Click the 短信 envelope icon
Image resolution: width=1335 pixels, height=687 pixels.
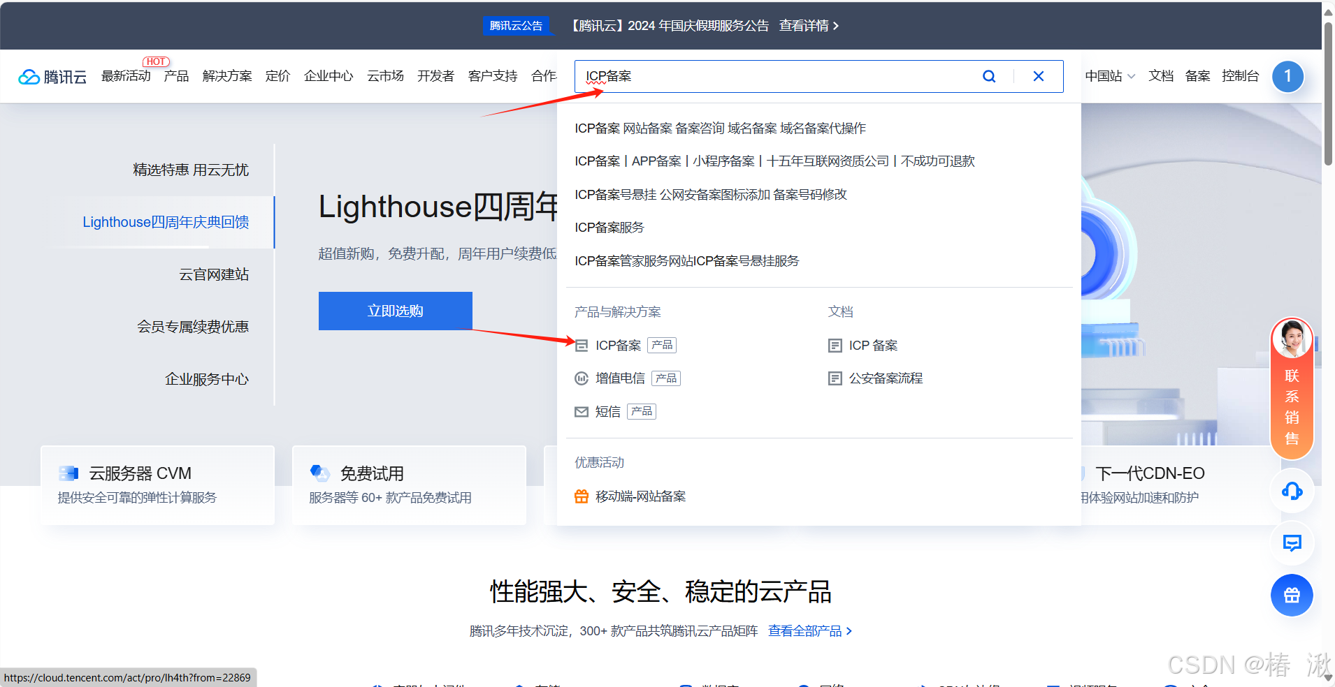[582, 412]
